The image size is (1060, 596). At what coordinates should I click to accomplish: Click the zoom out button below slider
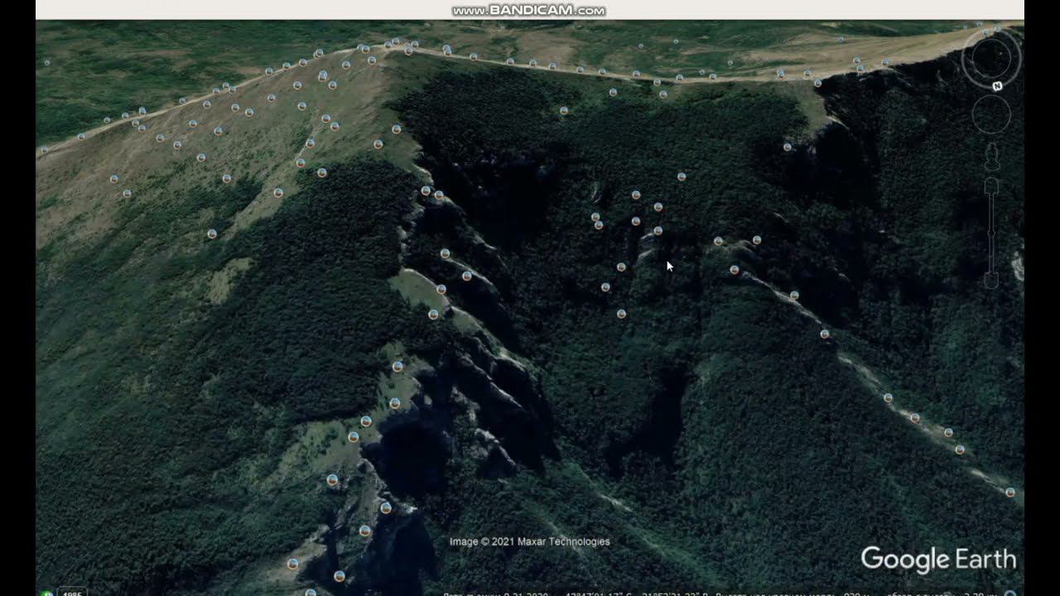pos(991,281)
